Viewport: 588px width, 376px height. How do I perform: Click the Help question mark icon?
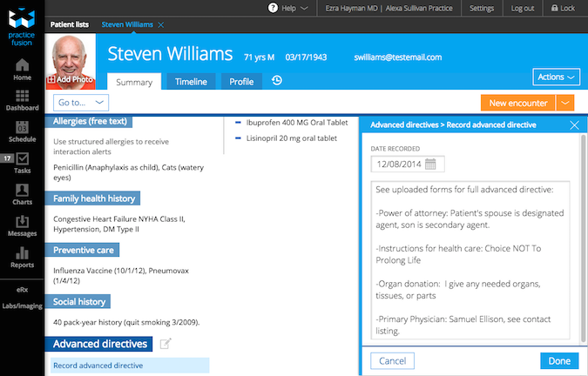pyautogui.click(x=273, y=8)
